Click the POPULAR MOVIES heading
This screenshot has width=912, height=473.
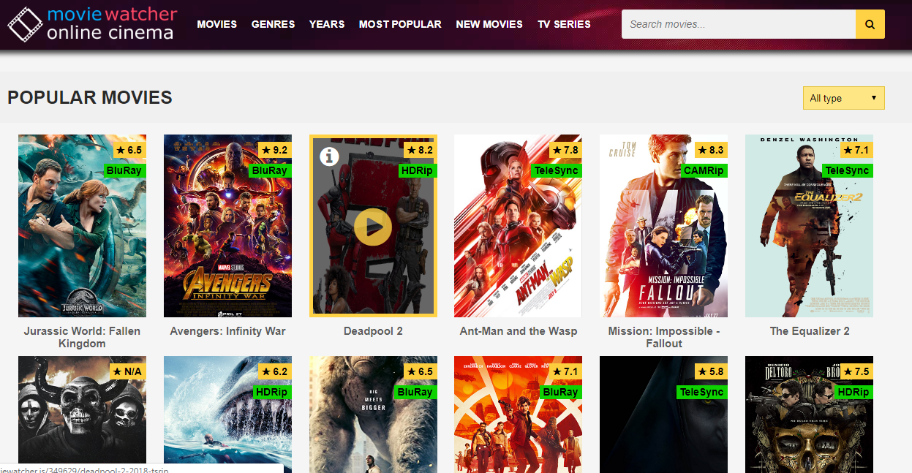click(x=90, y=97)
